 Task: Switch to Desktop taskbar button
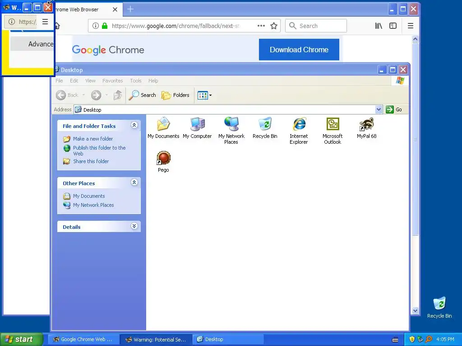coord(228,339)
